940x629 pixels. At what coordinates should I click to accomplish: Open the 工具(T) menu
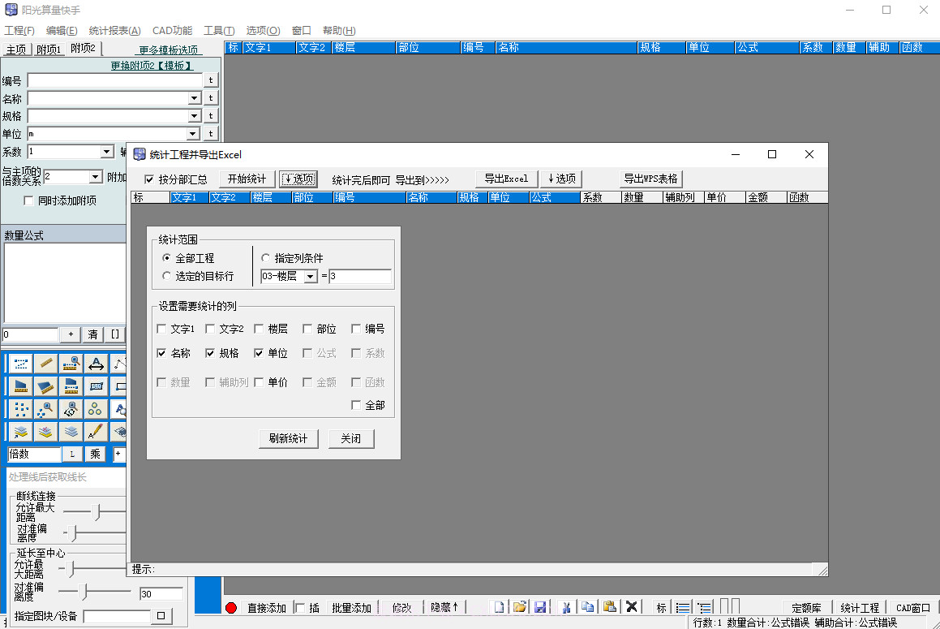click(217, 30)
